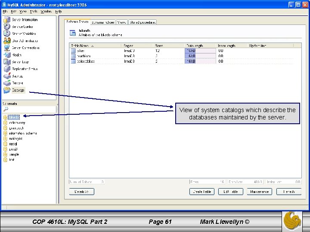The image size is (310, 232).
Task: Click the Edit Table button
Action: click(230, 192)
